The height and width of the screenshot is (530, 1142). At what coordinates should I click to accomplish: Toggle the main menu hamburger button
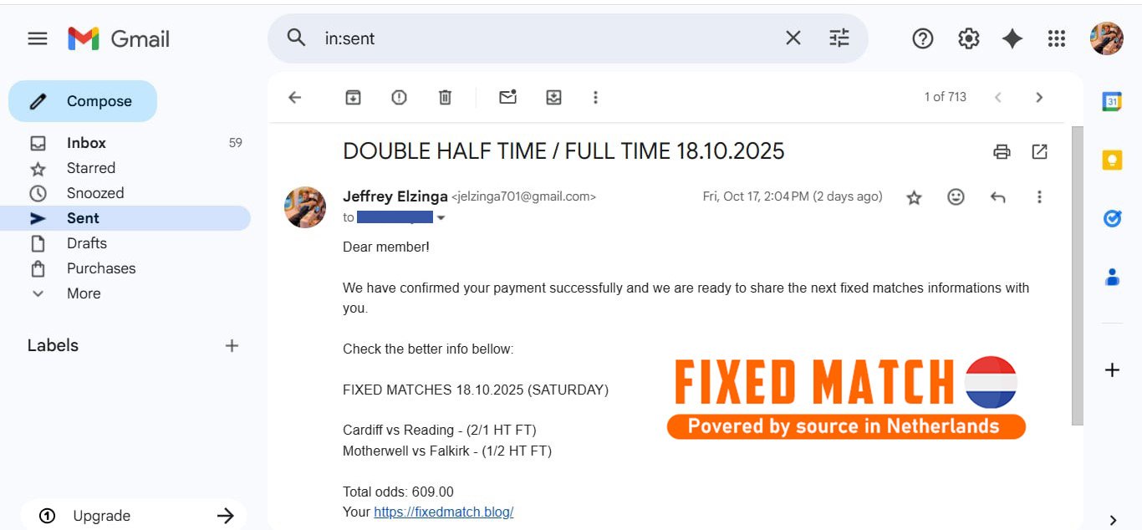[38, 38]
